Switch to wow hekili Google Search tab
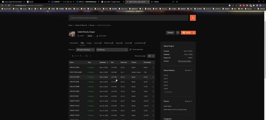Viewport: 266px width, 120px height. pos(112,2)
